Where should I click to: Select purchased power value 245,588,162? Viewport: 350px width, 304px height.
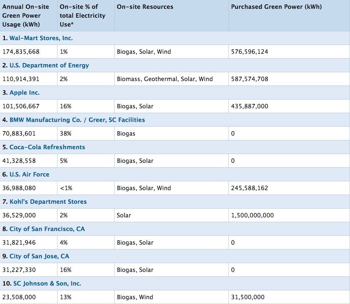click(249, 188)
